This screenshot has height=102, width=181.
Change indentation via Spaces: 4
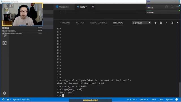tap(144, 99)
